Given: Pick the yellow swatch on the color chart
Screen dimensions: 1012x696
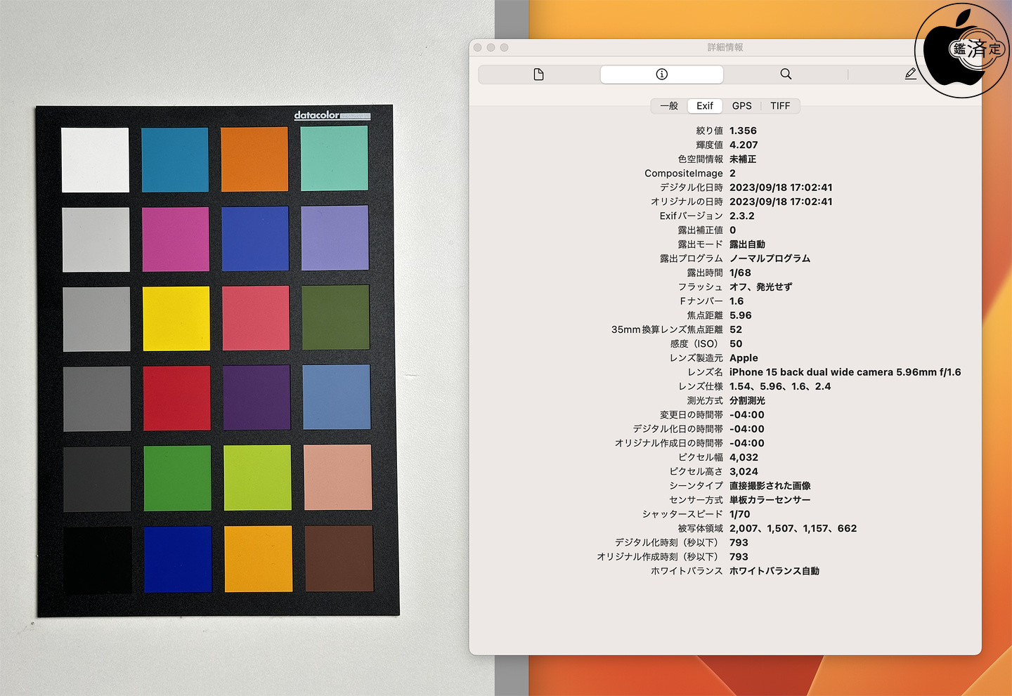Looking at the screenshot, I should [176, 318].
